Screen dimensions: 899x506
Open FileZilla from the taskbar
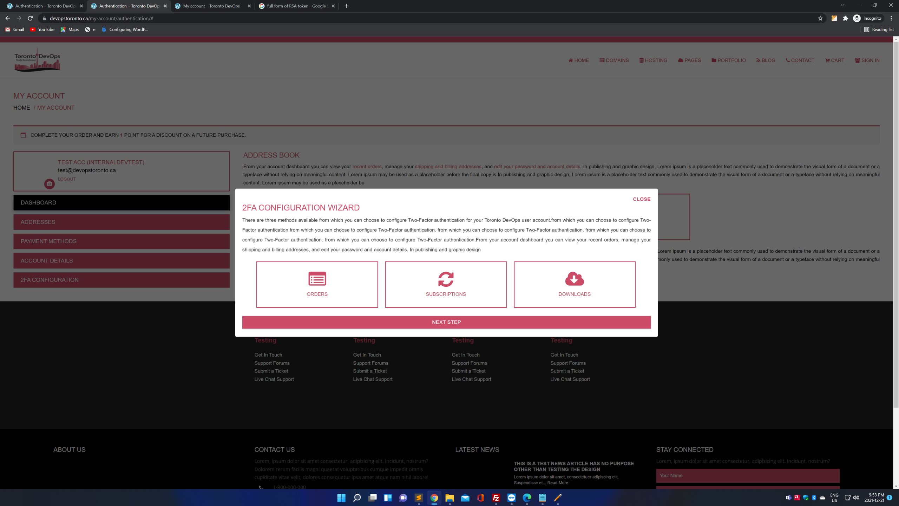(x=496, y=498)
